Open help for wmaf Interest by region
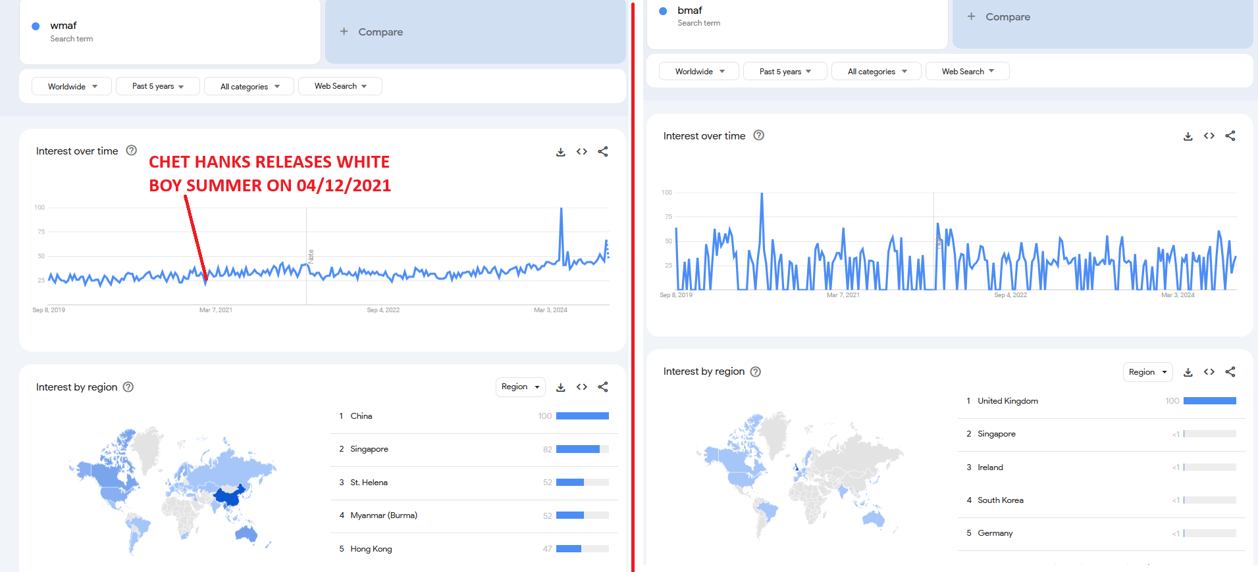The image size is (1258, 572). coord(128,387)
